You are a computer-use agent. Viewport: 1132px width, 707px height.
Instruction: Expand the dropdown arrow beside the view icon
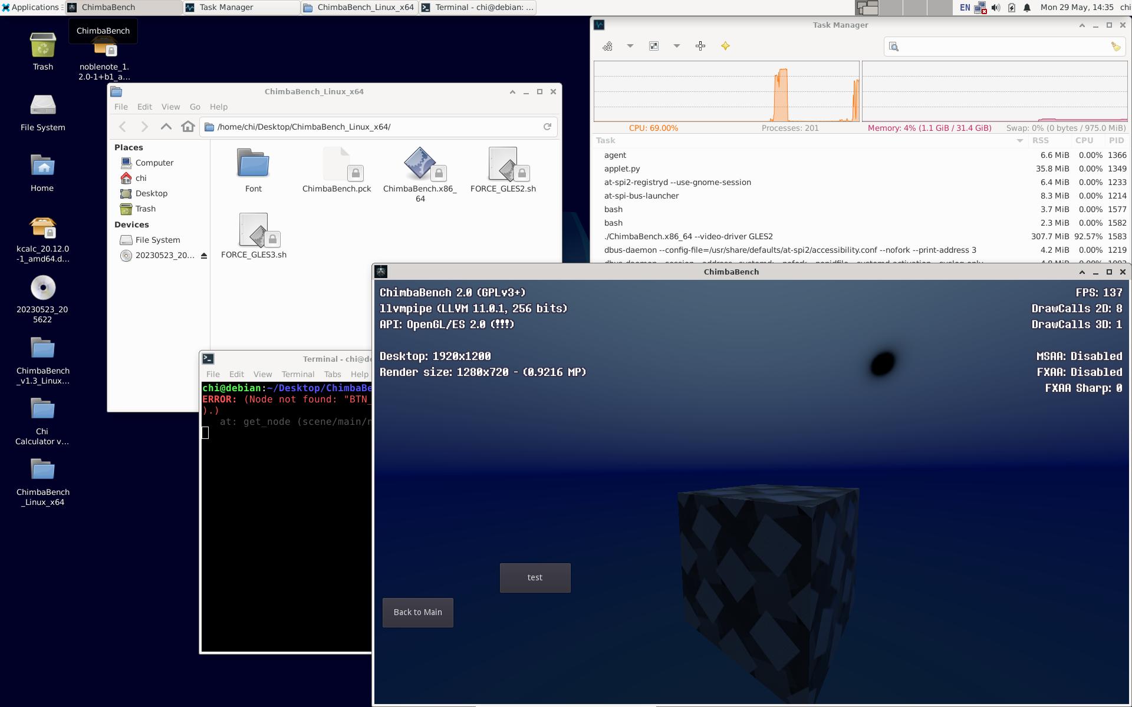tap(677, 46)
